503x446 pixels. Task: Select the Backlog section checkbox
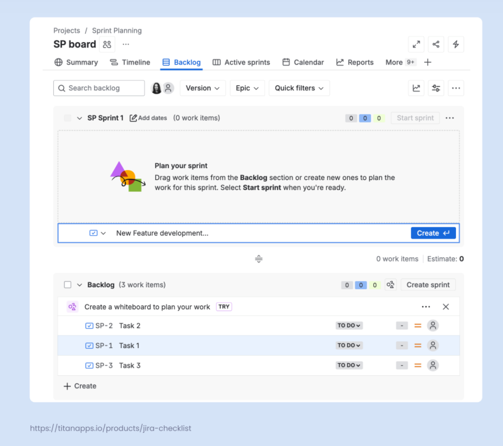[x=68, y=285]
